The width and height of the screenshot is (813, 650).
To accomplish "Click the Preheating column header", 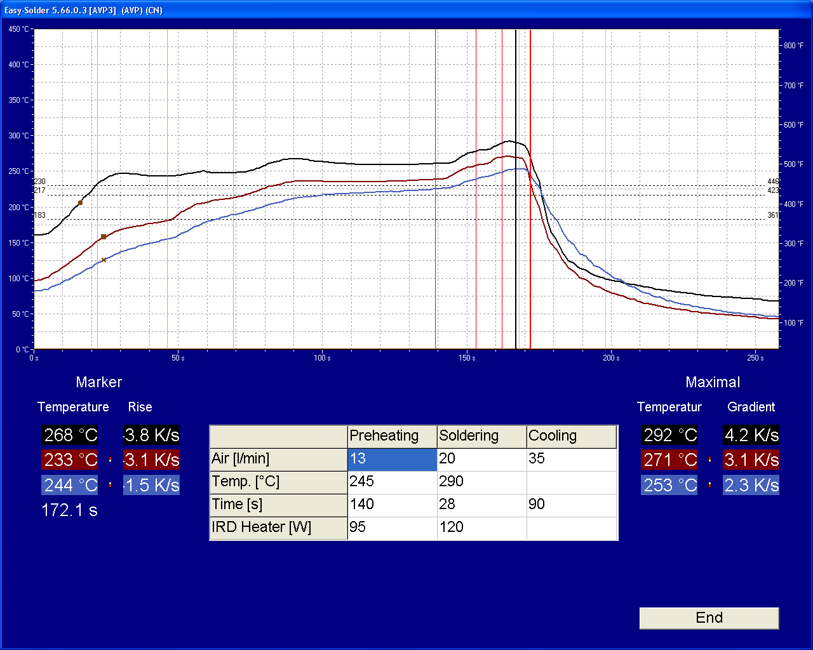I will (393, 436).
